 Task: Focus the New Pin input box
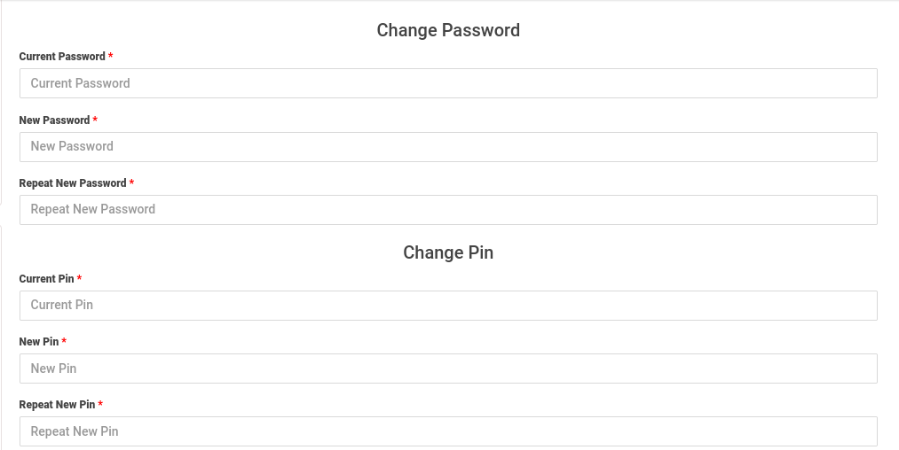click(x=448, y=369)
